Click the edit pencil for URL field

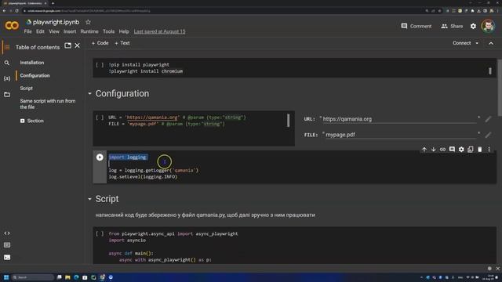pos(488,119)
